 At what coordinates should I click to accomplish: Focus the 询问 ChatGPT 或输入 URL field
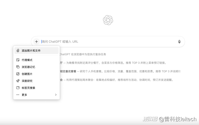(107, 42)
